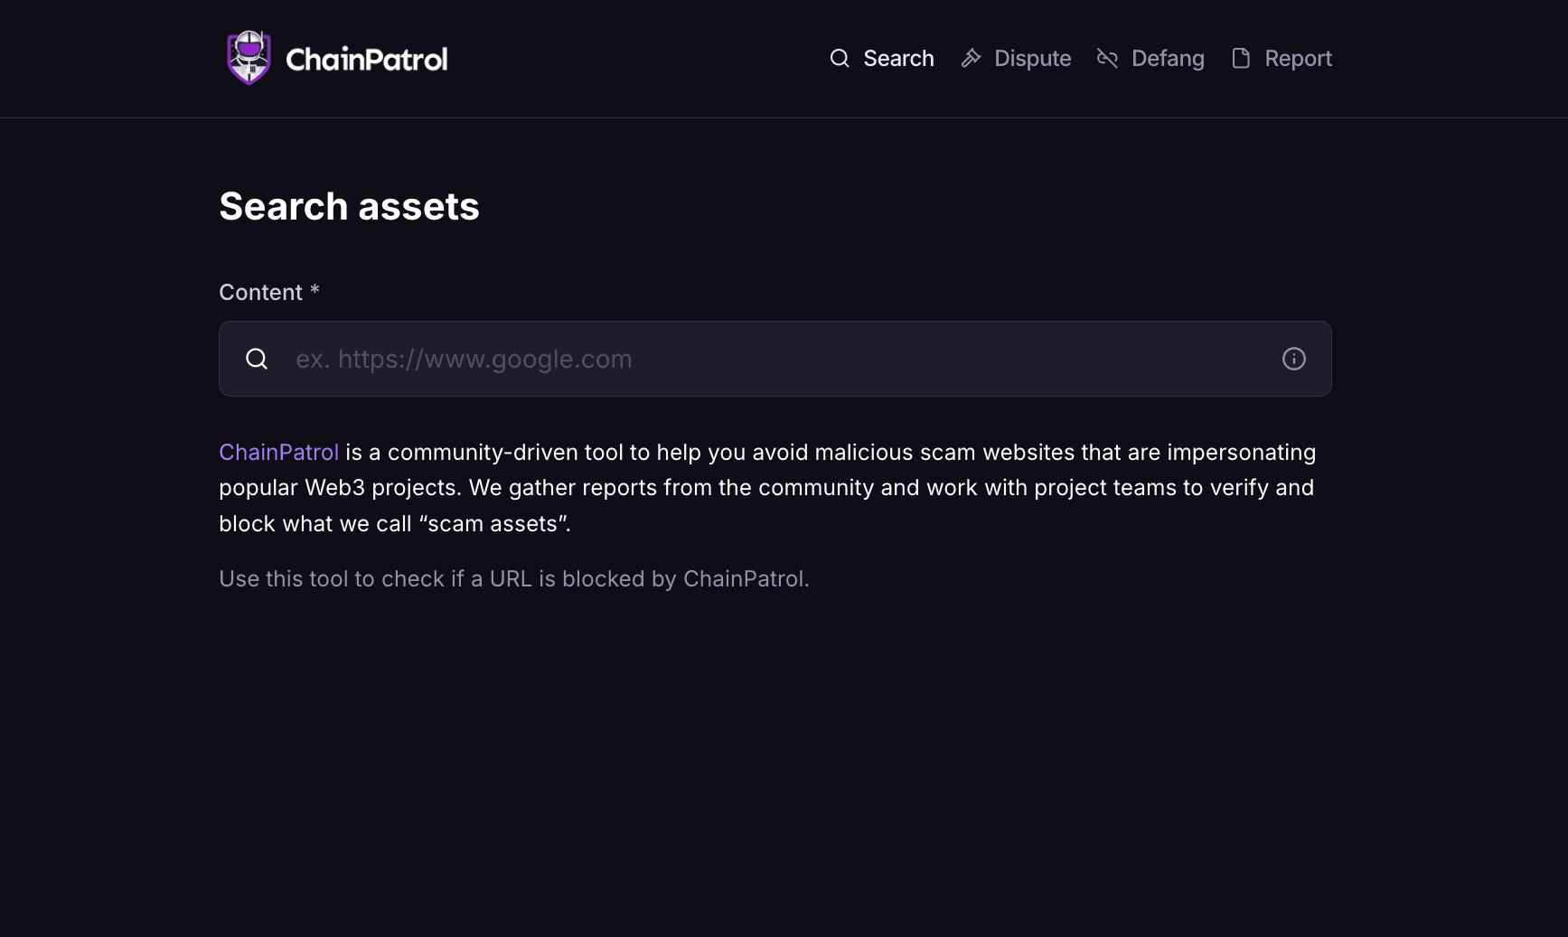Click the 'Content *' field label
The height and width of the screenshot is (937, 1568).
[x=269, y=292]
